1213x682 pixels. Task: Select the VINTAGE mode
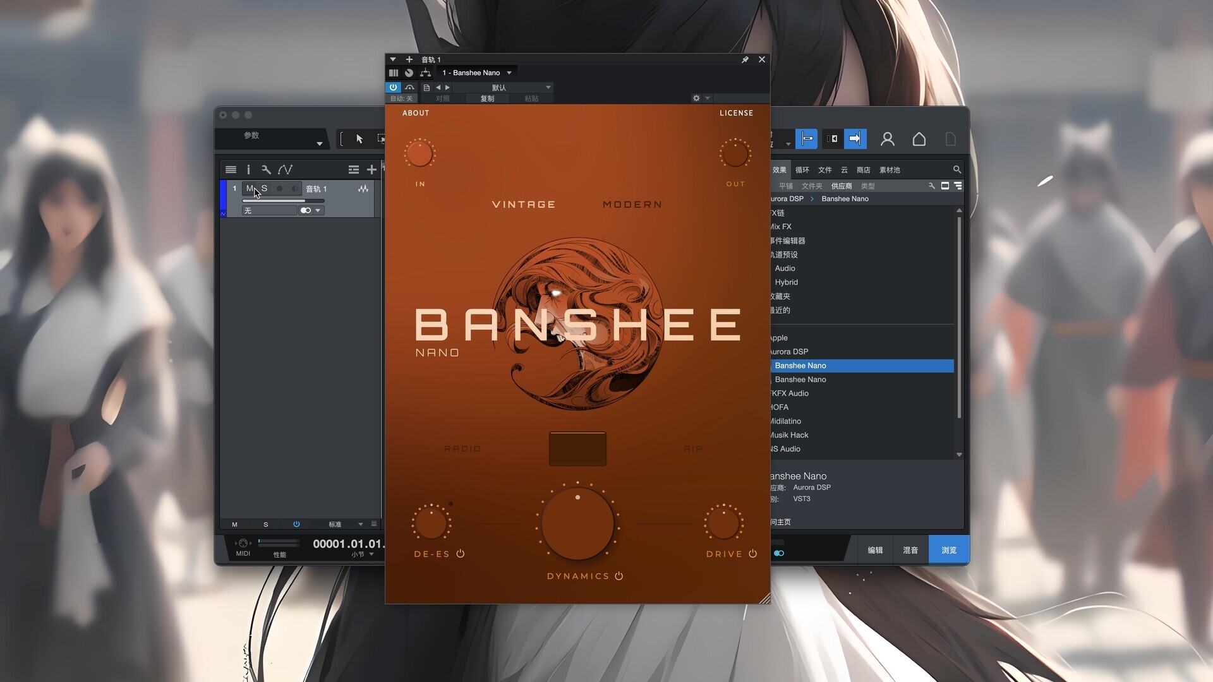point(523,205)
